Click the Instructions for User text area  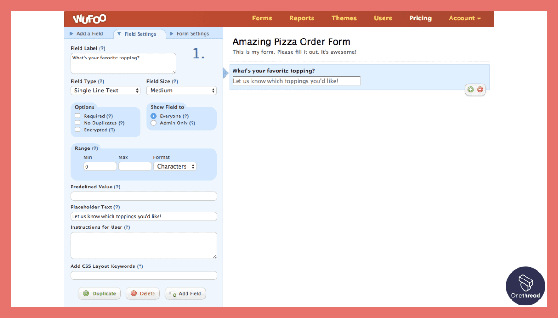(144, 245)
